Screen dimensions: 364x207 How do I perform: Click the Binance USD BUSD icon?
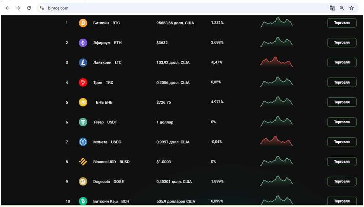(x=83, y=162)
